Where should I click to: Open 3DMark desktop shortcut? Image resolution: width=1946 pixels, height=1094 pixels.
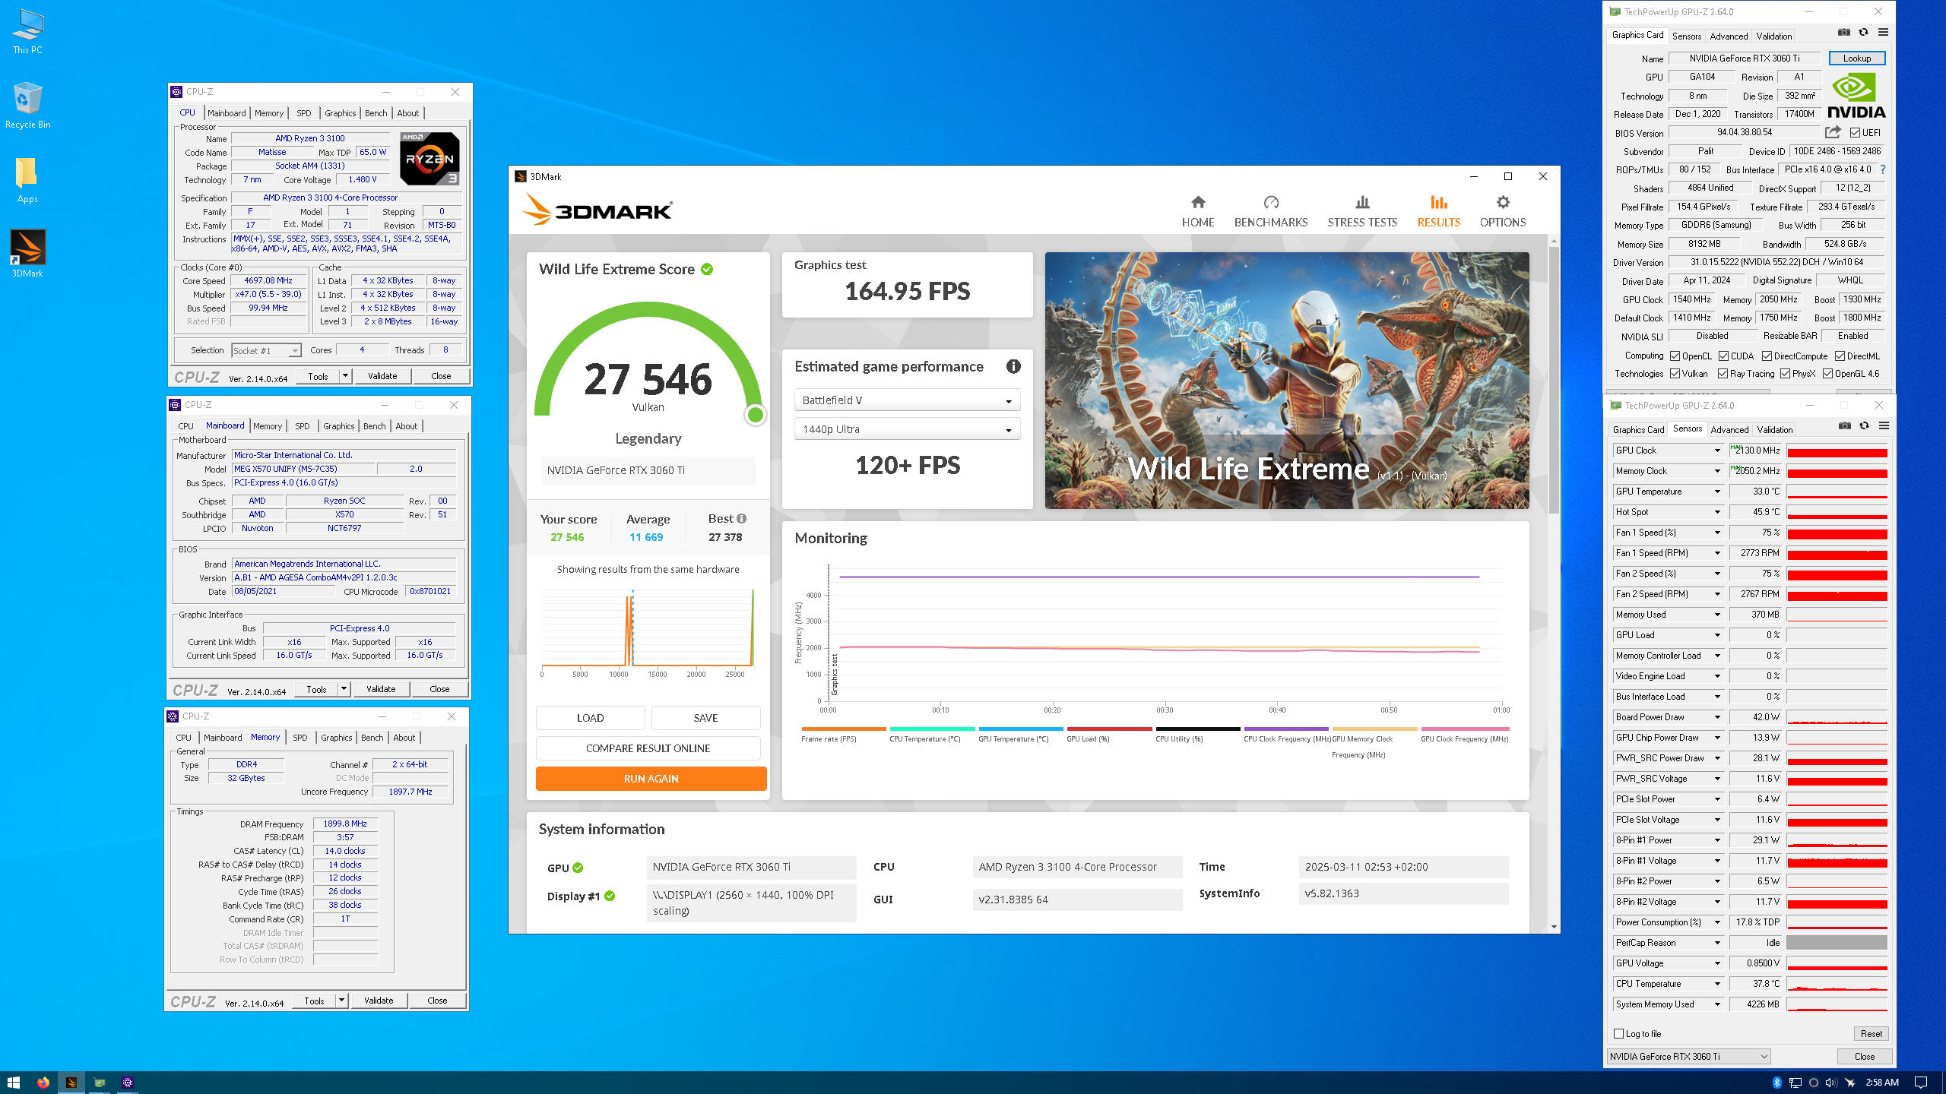(27, 254)
